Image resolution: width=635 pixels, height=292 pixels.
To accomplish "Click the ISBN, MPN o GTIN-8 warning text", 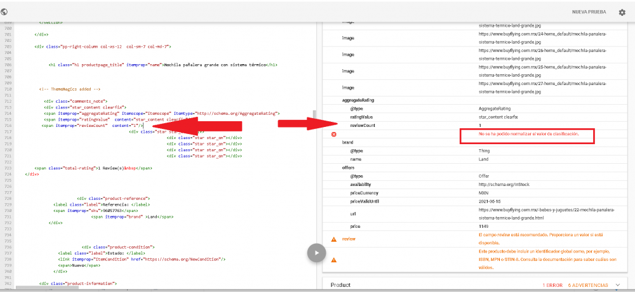I will click(x=547, y=260).
